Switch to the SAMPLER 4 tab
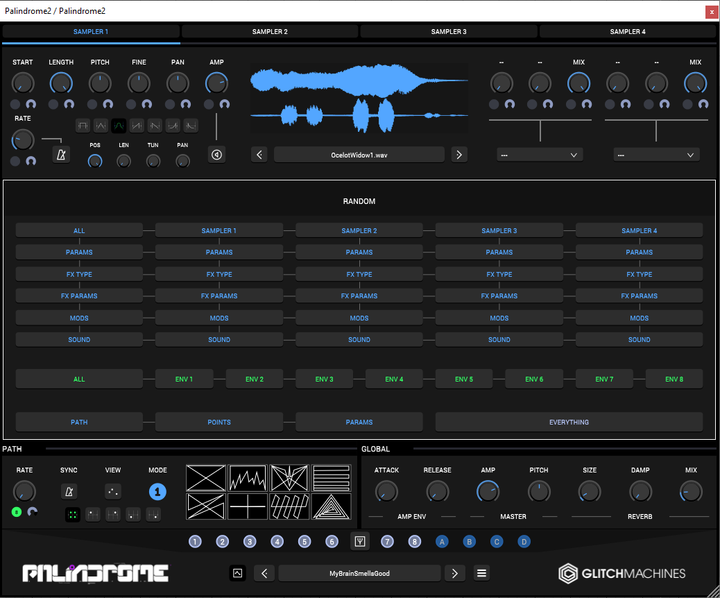 pos(628,31)
